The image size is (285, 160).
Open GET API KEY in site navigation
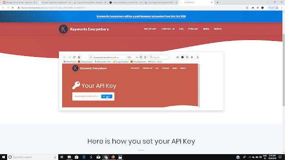point(150,29)
